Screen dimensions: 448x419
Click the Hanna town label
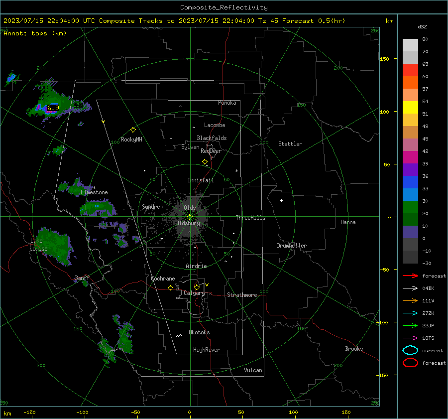click(x=348, y=222)
